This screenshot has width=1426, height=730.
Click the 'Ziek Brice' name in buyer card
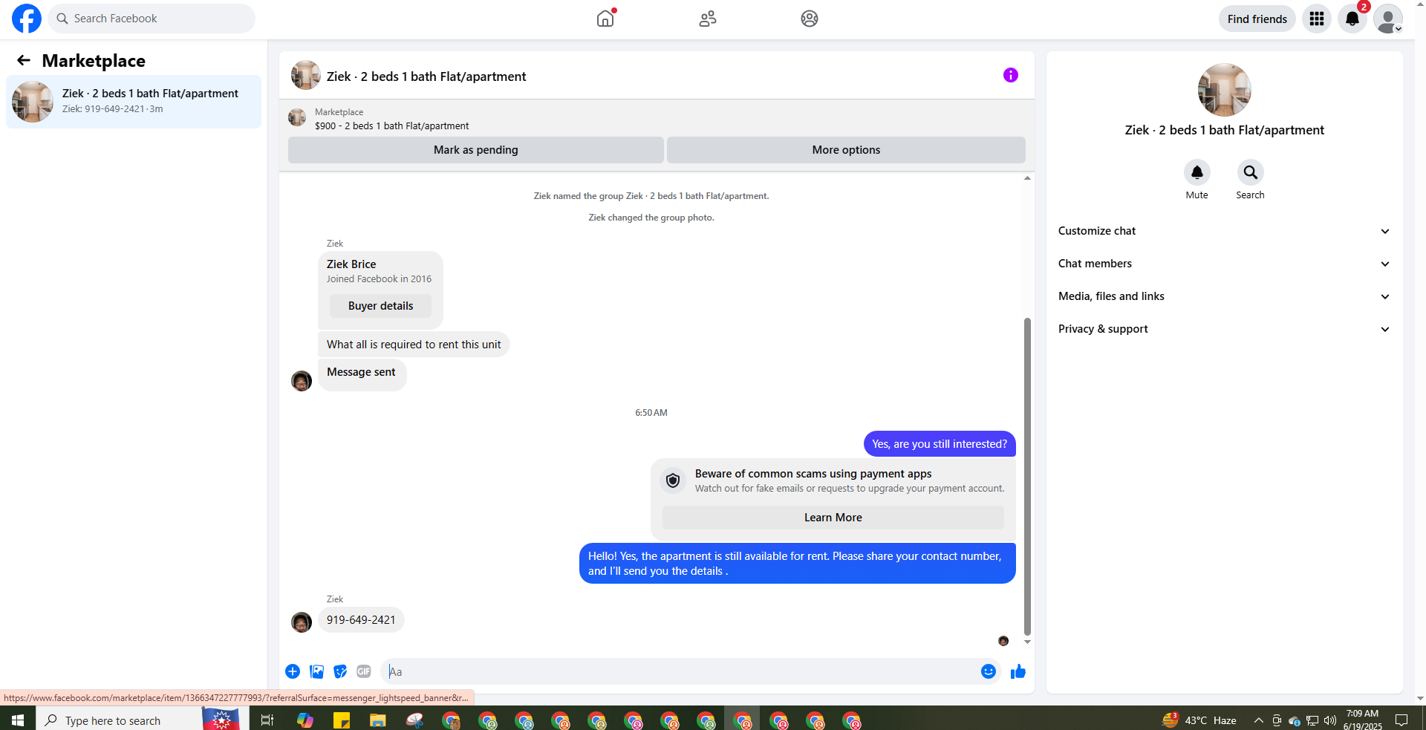pos(351,264)
